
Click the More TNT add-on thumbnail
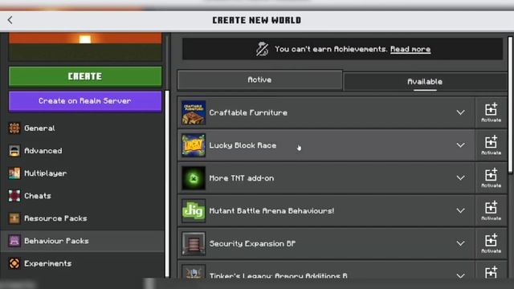coord(194,178)
